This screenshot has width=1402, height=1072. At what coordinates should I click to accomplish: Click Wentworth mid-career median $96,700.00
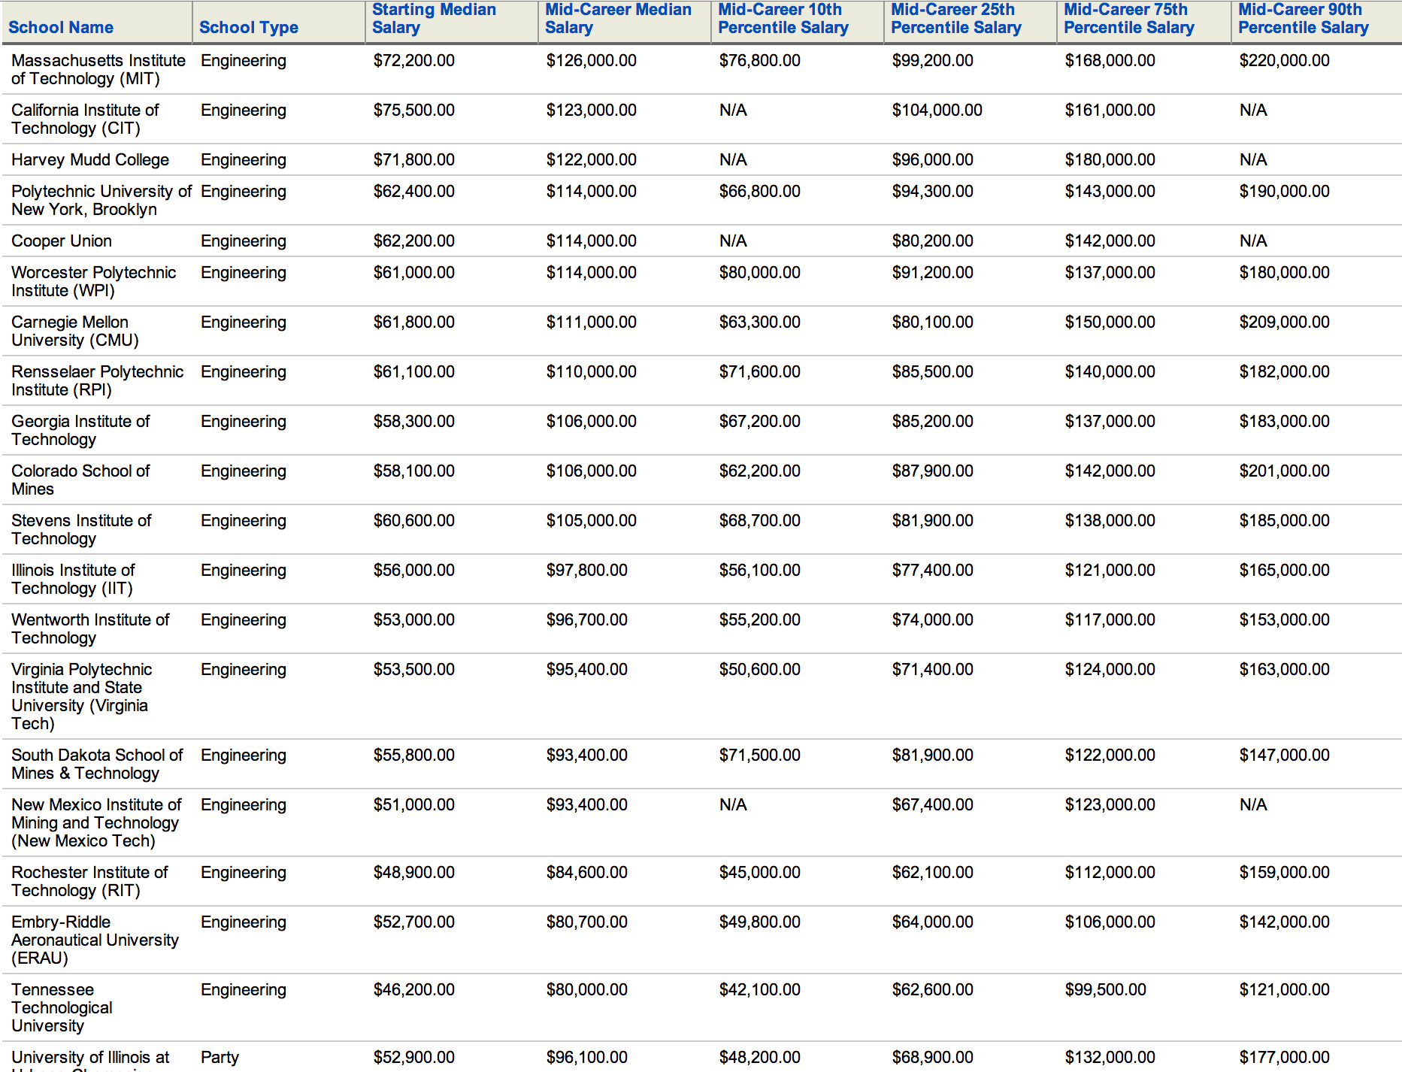[x=587, y=619]
